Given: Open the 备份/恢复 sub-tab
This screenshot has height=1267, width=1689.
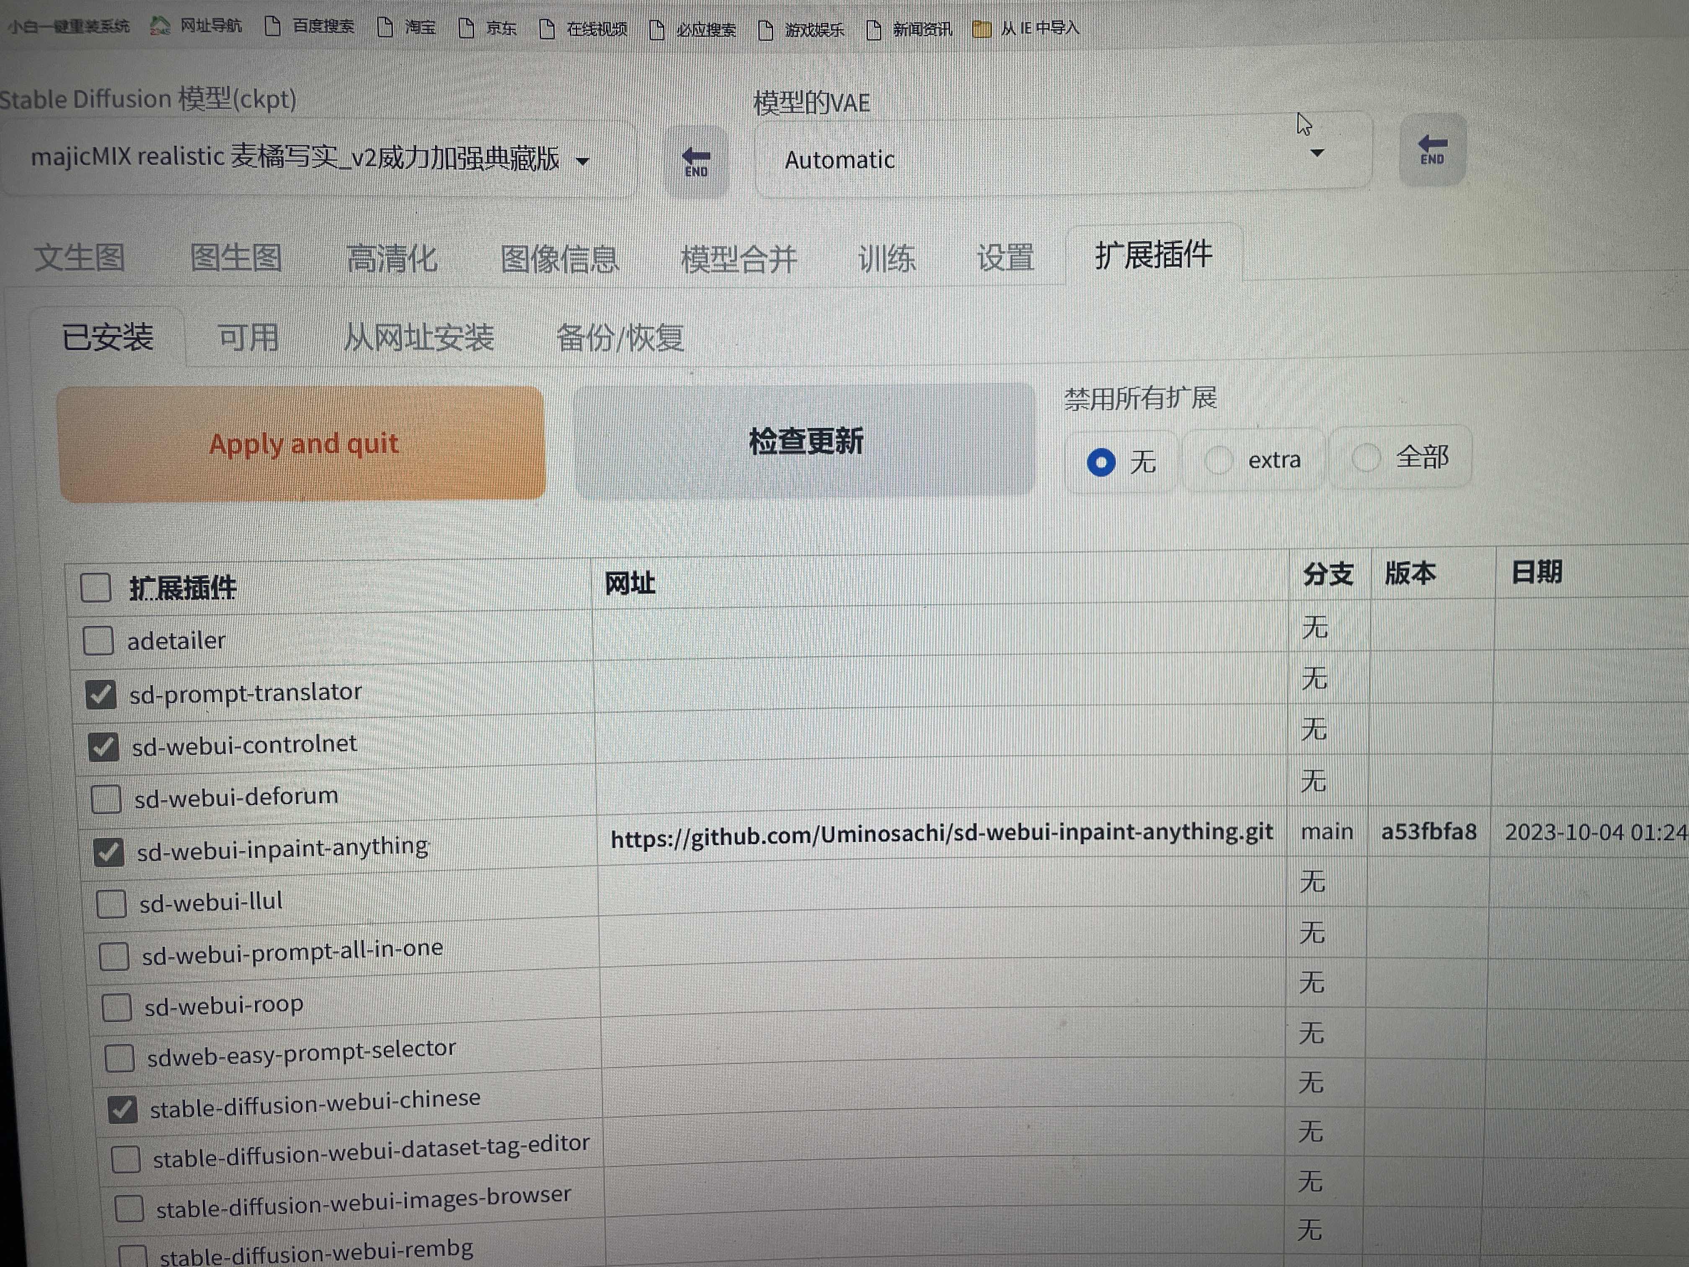Looking at the screenshot, I should [x=620, y=338].
